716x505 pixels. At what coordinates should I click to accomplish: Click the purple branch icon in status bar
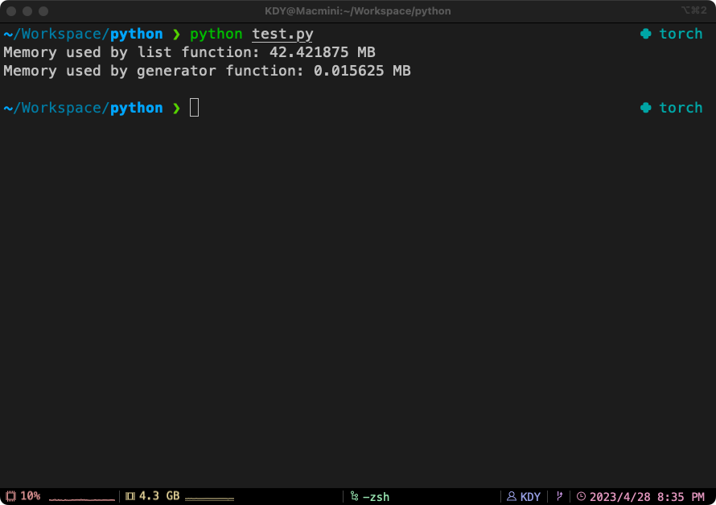coord(559,496)
